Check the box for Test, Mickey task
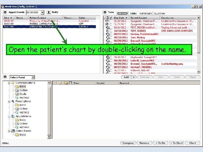 (x=111, y=37)
